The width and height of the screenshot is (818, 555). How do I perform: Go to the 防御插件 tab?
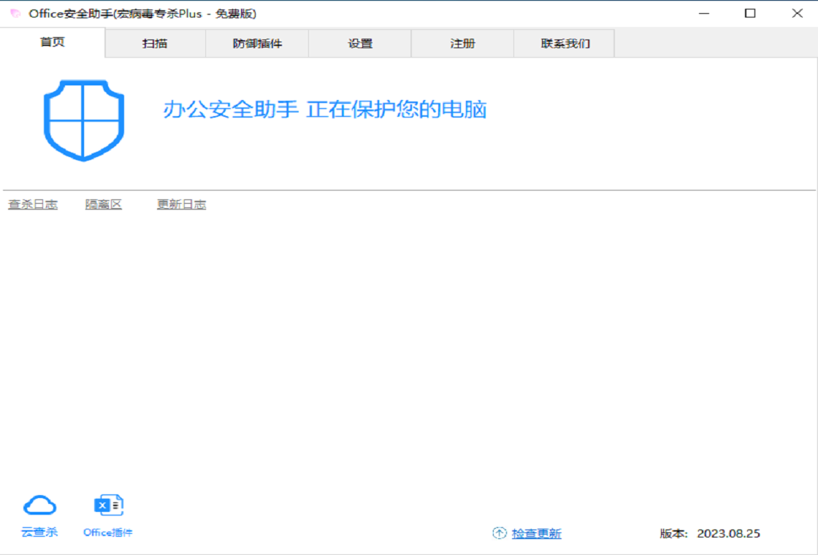pyautogui.click(x=257, y=44)
